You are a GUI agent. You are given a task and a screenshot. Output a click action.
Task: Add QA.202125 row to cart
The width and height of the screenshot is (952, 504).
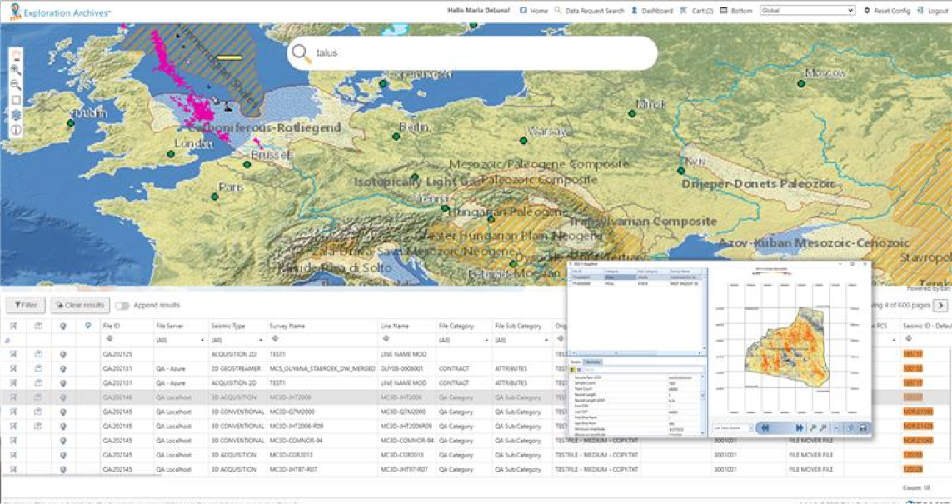13,354
